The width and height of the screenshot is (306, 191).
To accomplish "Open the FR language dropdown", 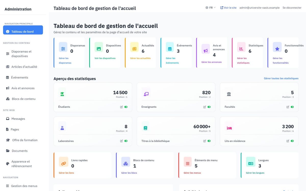I will point(211,8).
